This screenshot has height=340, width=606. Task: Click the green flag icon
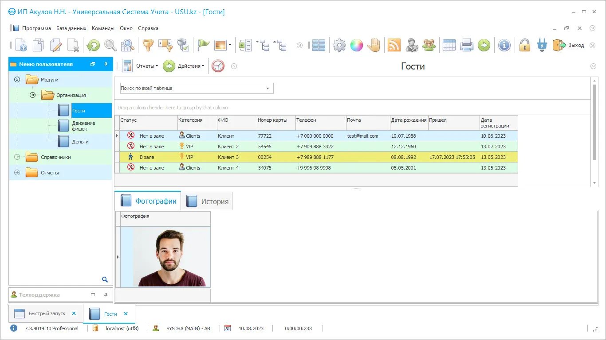[203, 45]
